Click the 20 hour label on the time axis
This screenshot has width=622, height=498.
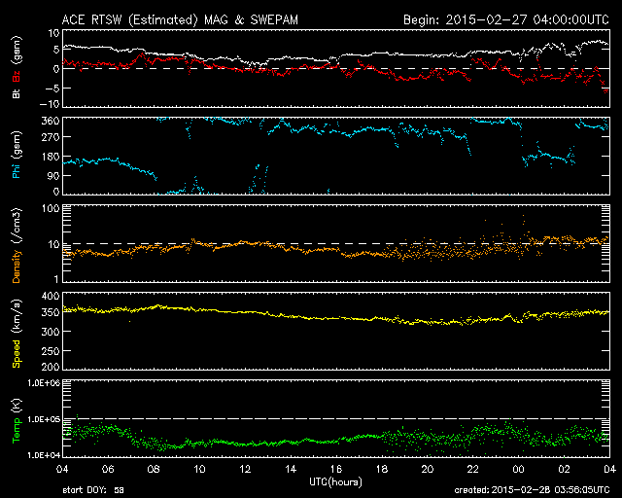coord(428,469)
